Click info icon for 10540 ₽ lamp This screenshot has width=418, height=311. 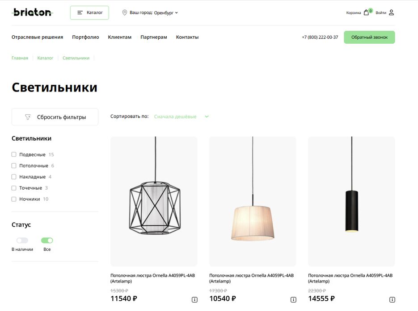tap(293, 300)
